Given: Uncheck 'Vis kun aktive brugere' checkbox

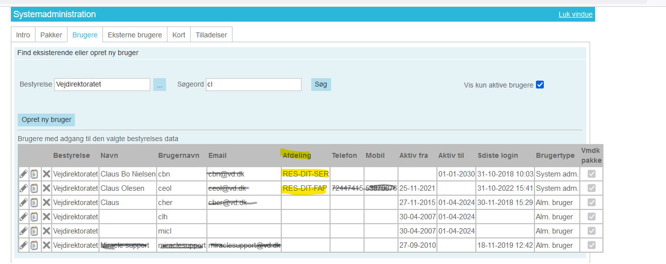Looking at the screenshot, I should pos(540,85).
